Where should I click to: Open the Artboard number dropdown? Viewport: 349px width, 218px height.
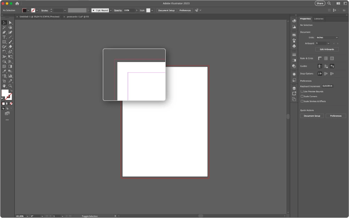tap(323, 43)
